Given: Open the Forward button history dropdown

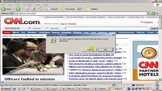Looking at the screenshot, I should point(23,9).
